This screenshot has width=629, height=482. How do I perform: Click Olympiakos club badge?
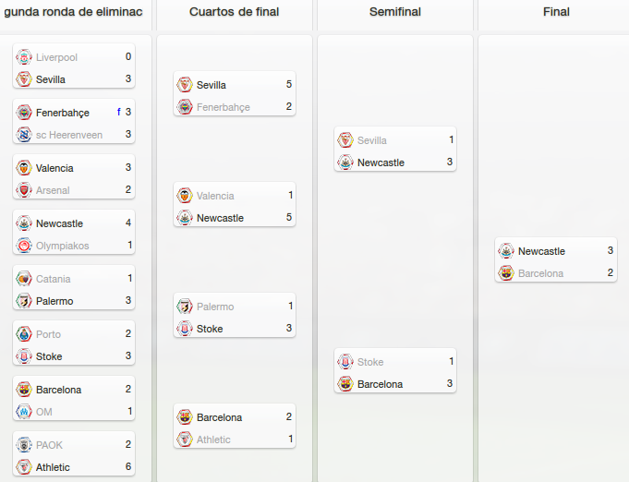click(24, 246)
